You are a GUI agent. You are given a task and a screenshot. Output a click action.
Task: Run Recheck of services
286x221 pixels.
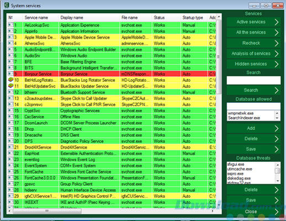[x=253, y=43]
